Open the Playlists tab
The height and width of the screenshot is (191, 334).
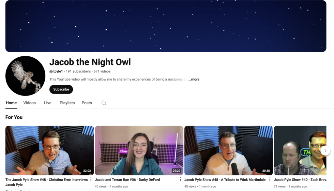click(67, 103)
